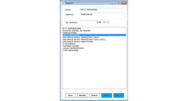
Task: Select highlighted HKCC MAGAJINE row
Action: pyautogui.click(x=94, y=35)
